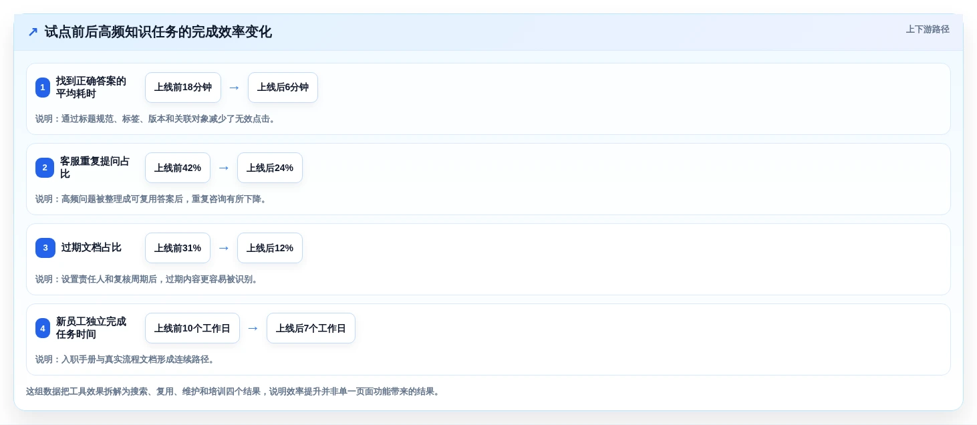Select the 上线后6分钟 chip
The height and width of the screenshot is (425, 977).
click(283, 88)
